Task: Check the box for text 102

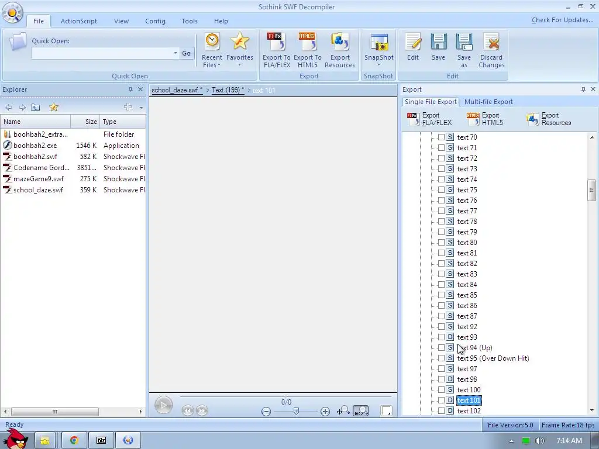Action: (x=441, y=411)
